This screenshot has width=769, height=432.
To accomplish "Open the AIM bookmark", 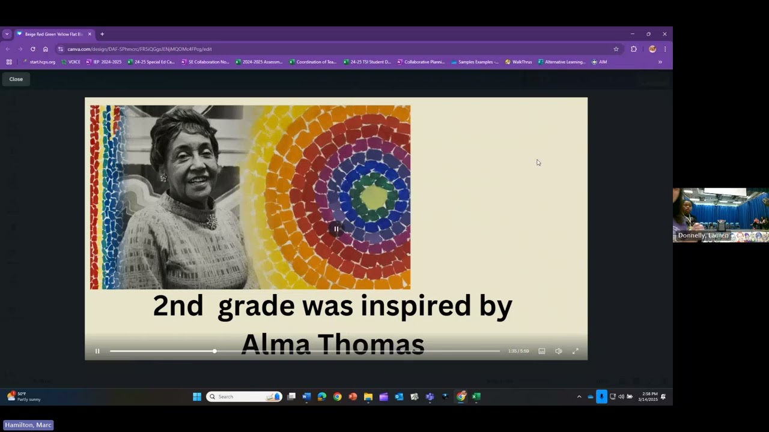I will pyautogui.click(x=599, y=62).
